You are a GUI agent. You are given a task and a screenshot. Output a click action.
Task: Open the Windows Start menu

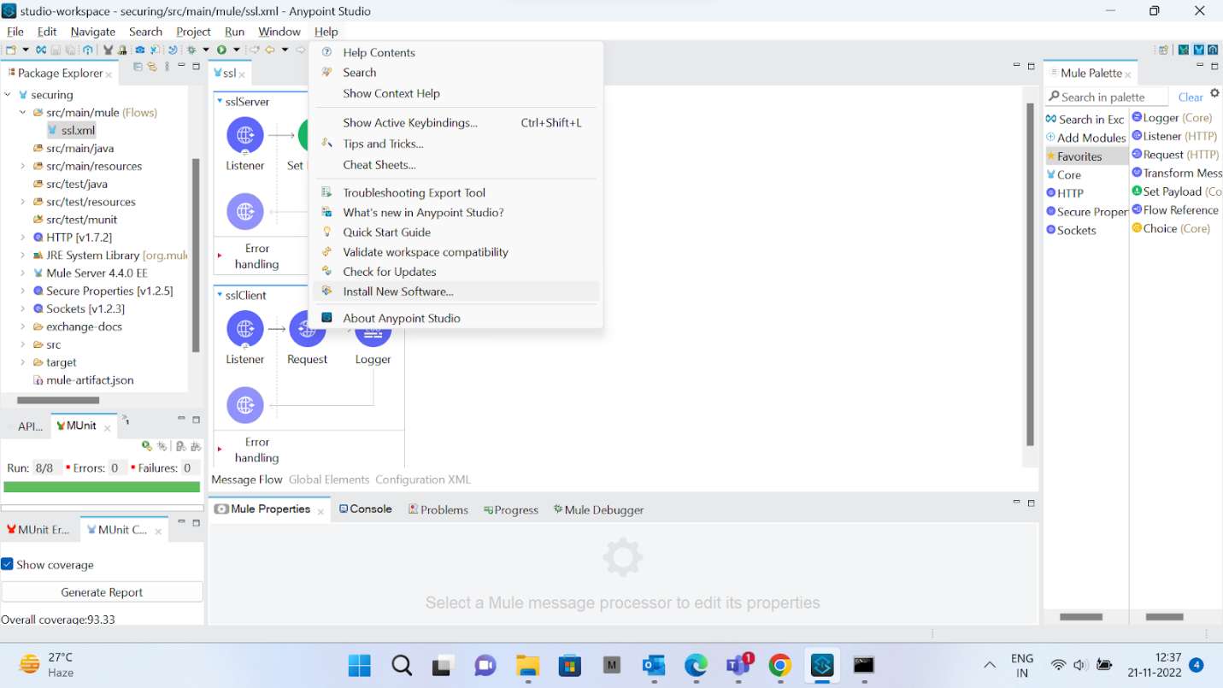360,665
